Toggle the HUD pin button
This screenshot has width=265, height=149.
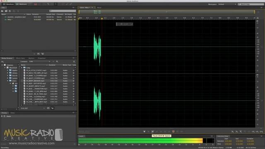point(132,24)
